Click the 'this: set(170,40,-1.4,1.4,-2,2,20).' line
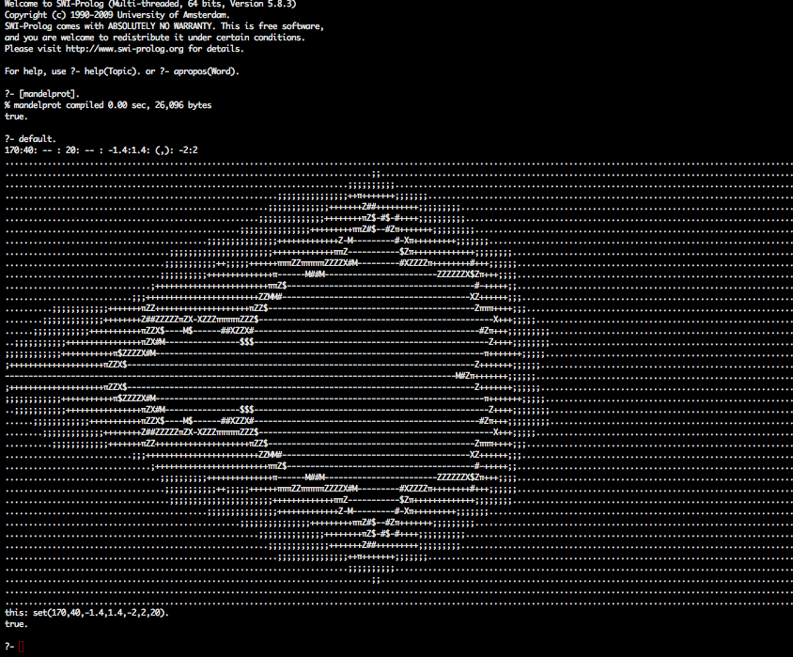 click(86, 613)
